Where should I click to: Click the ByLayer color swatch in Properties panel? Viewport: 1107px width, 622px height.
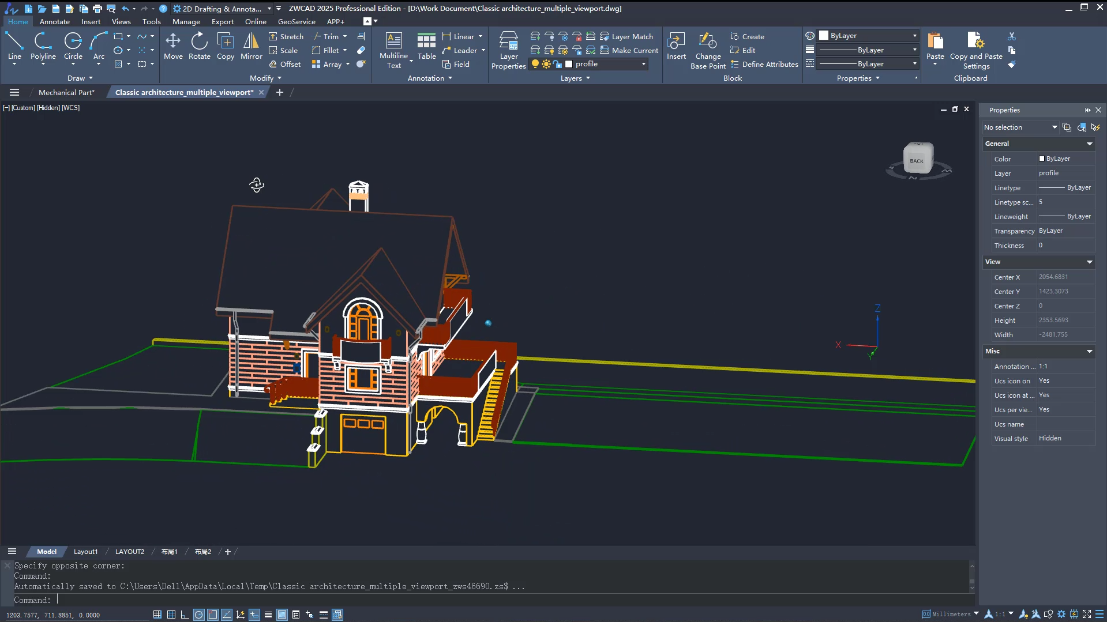[x=1042, y=159]
